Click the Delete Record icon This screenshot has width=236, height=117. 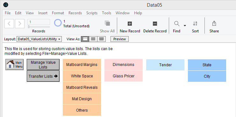click(x=155, y=23)
